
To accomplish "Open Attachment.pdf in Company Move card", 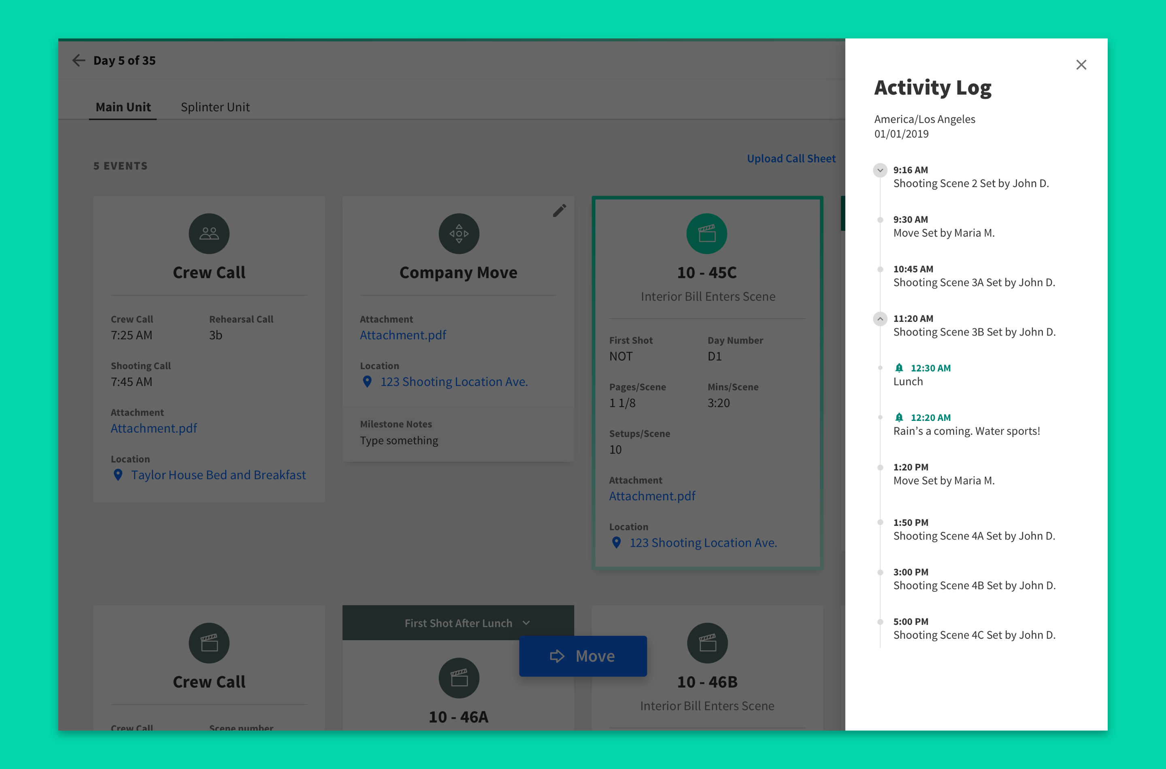I will (403, 335).
